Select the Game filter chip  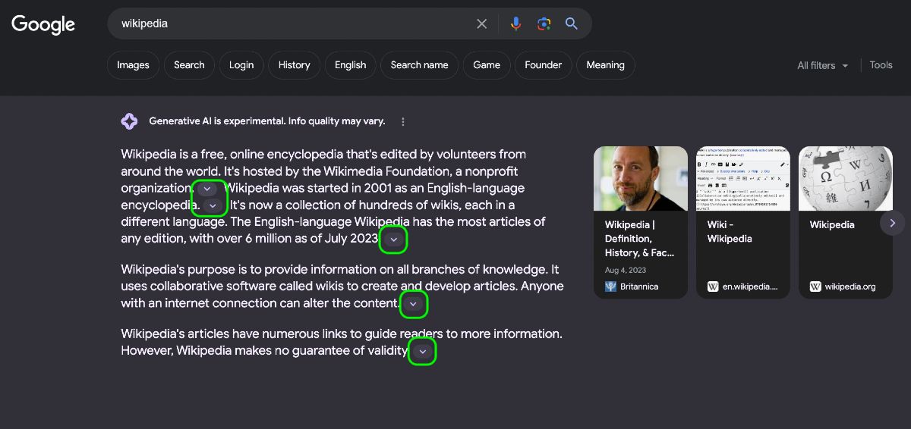pos(487,65)
